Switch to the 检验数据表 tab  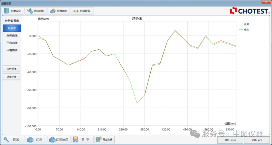[12, 21]
